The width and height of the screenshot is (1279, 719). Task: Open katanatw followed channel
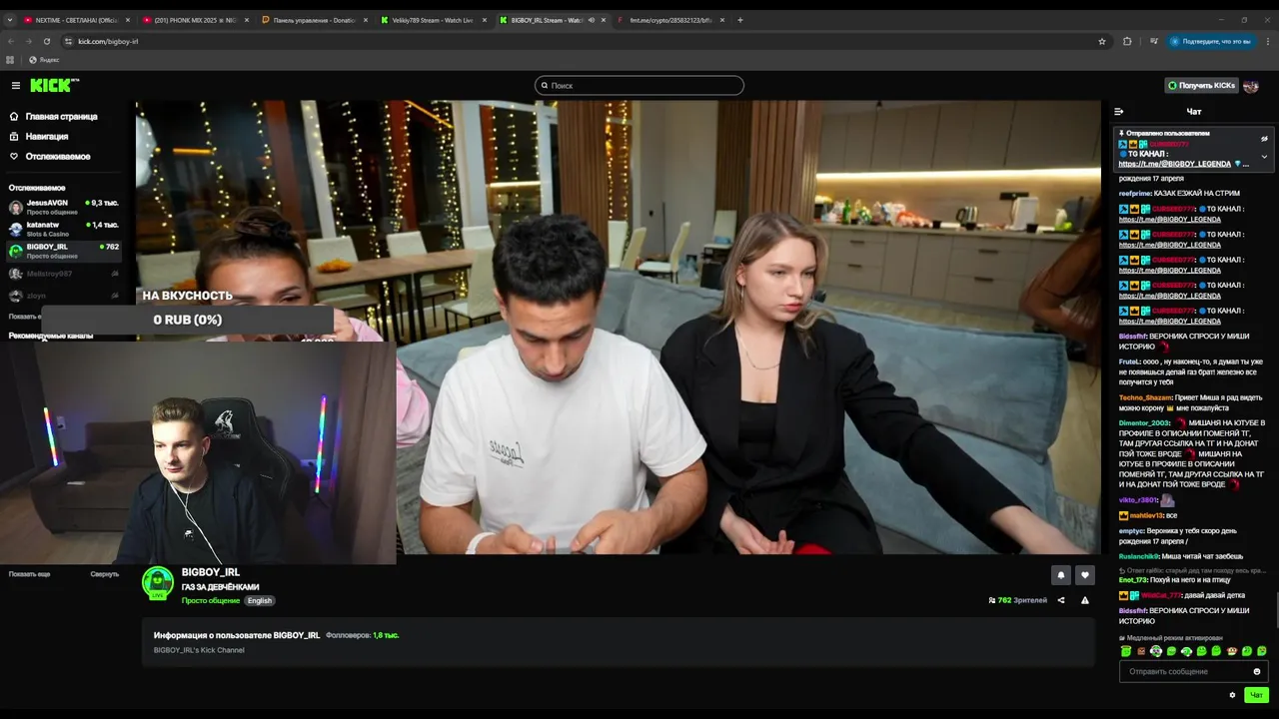point(63,229)
